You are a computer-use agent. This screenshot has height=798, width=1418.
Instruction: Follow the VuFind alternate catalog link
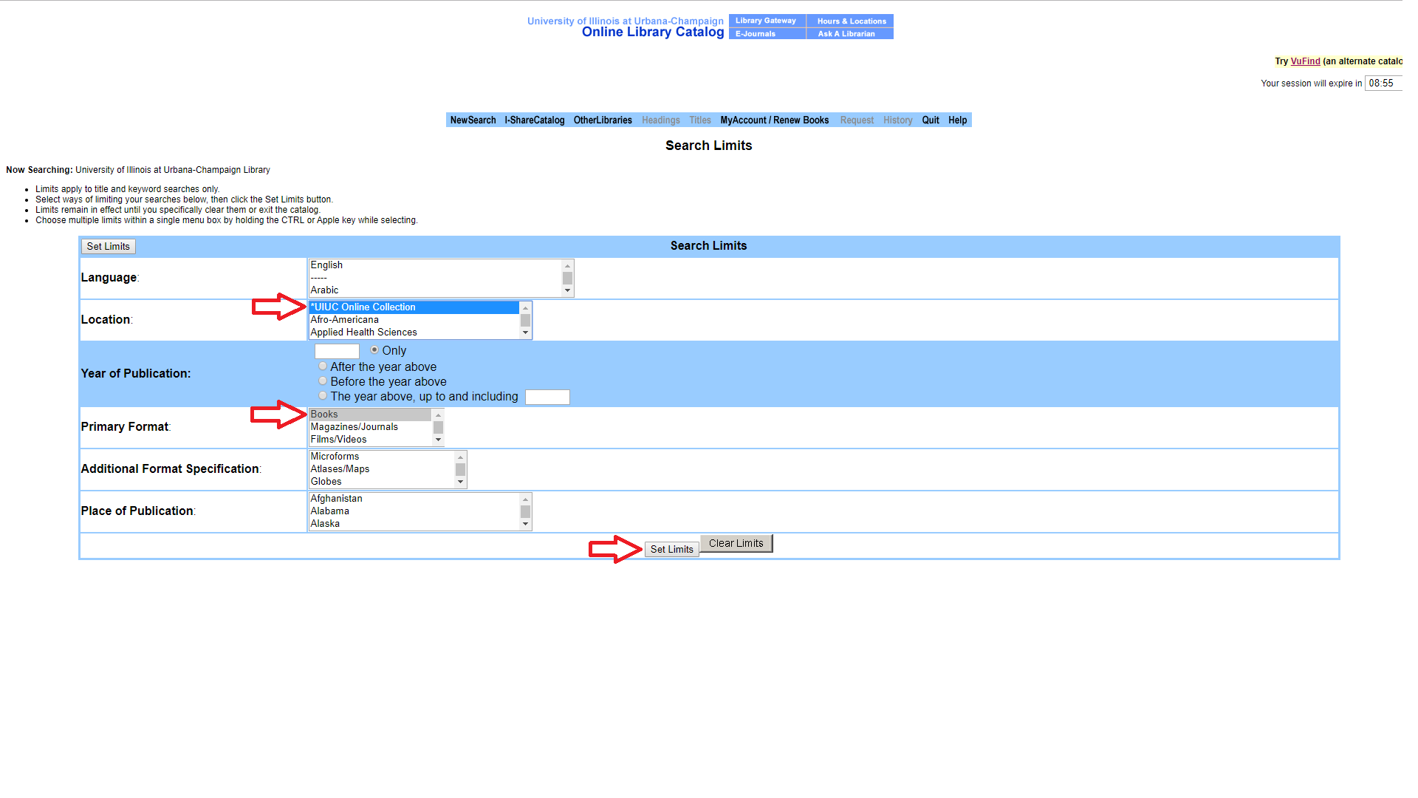[x=1305, y=61]
